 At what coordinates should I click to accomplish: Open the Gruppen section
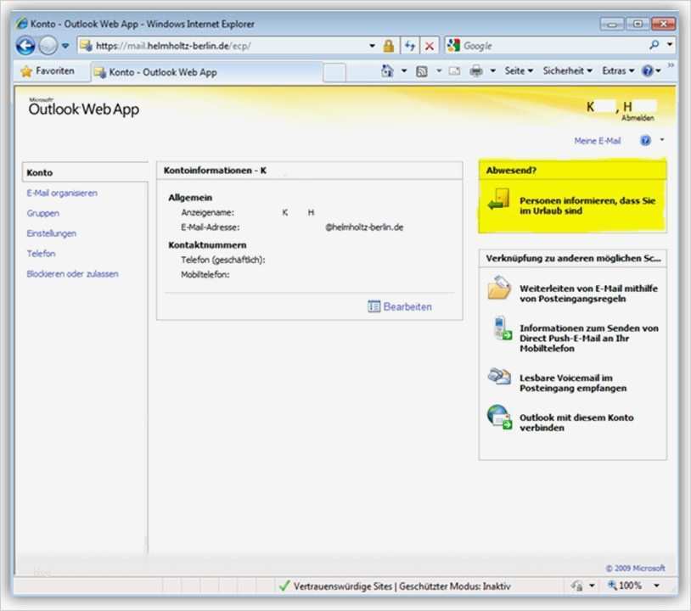click(42, 213)
